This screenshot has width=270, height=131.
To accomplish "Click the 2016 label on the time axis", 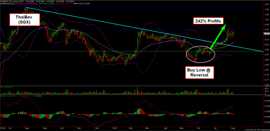I will pyautogui.click(x=3, y=128).
